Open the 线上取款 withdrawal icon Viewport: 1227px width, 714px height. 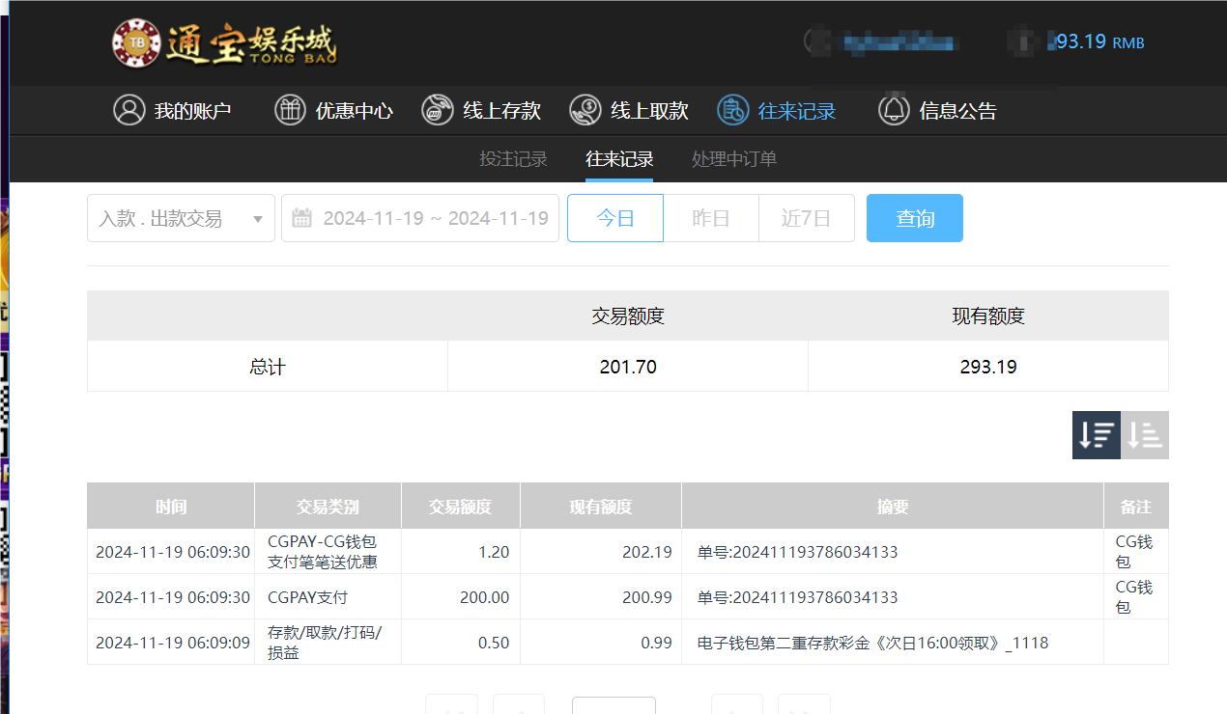pyautogui.click(x=585, y=110)
